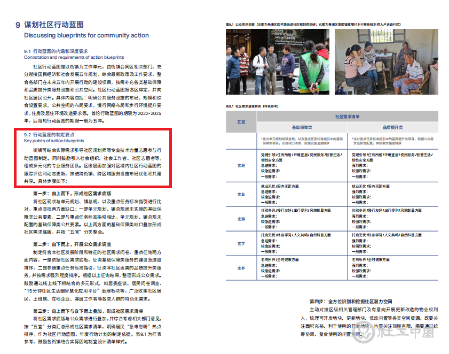Click section heading "9.2 行动蓝图的制定要点"
The width and height of the screenshot is (449, 354).
49,135
